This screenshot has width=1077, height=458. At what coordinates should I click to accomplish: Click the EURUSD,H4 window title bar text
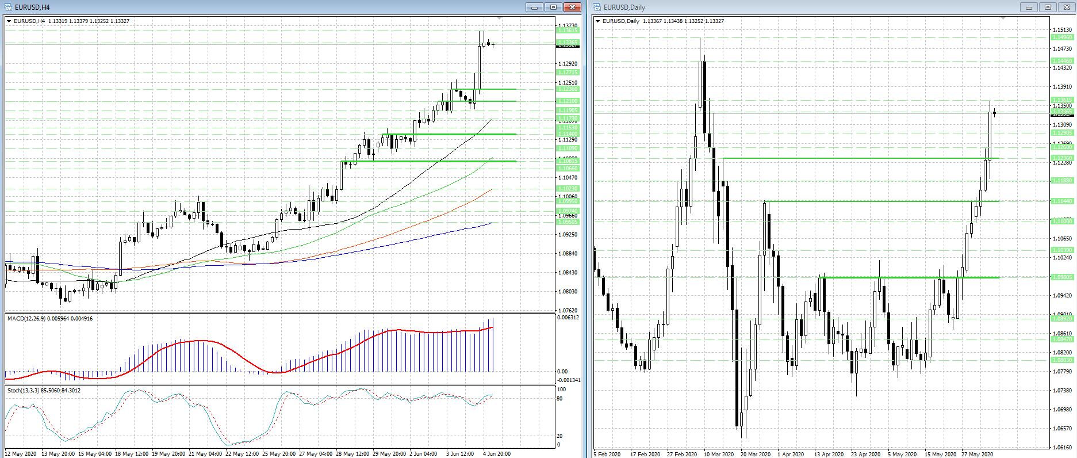[x=32, y=7]
